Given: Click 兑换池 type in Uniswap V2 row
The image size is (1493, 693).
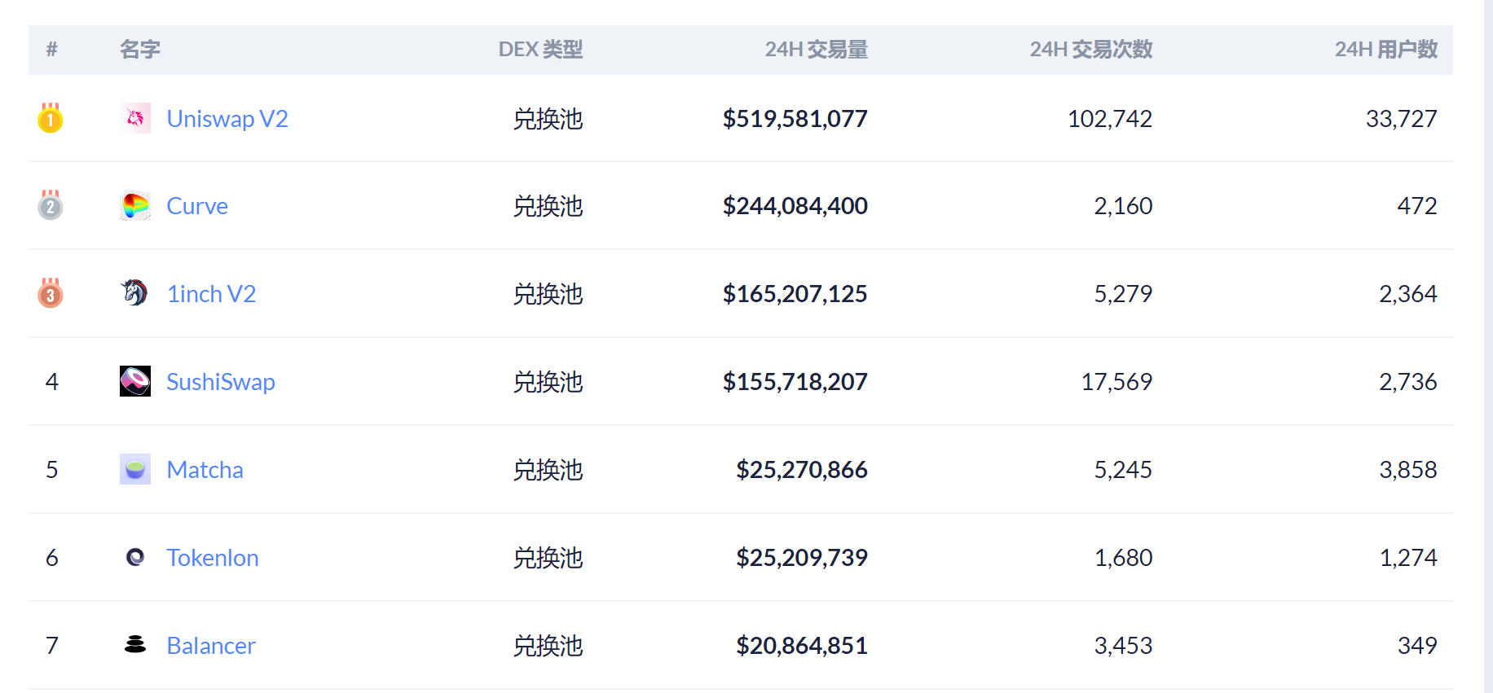Looking at the screenshot, I should click(548, 119).
